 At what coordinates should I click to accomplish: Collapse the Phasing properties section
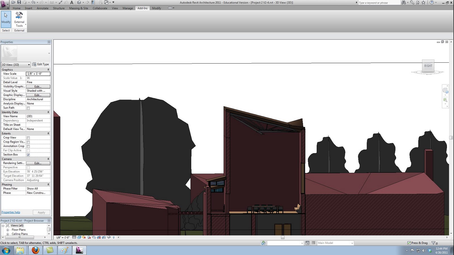(48, 185)
